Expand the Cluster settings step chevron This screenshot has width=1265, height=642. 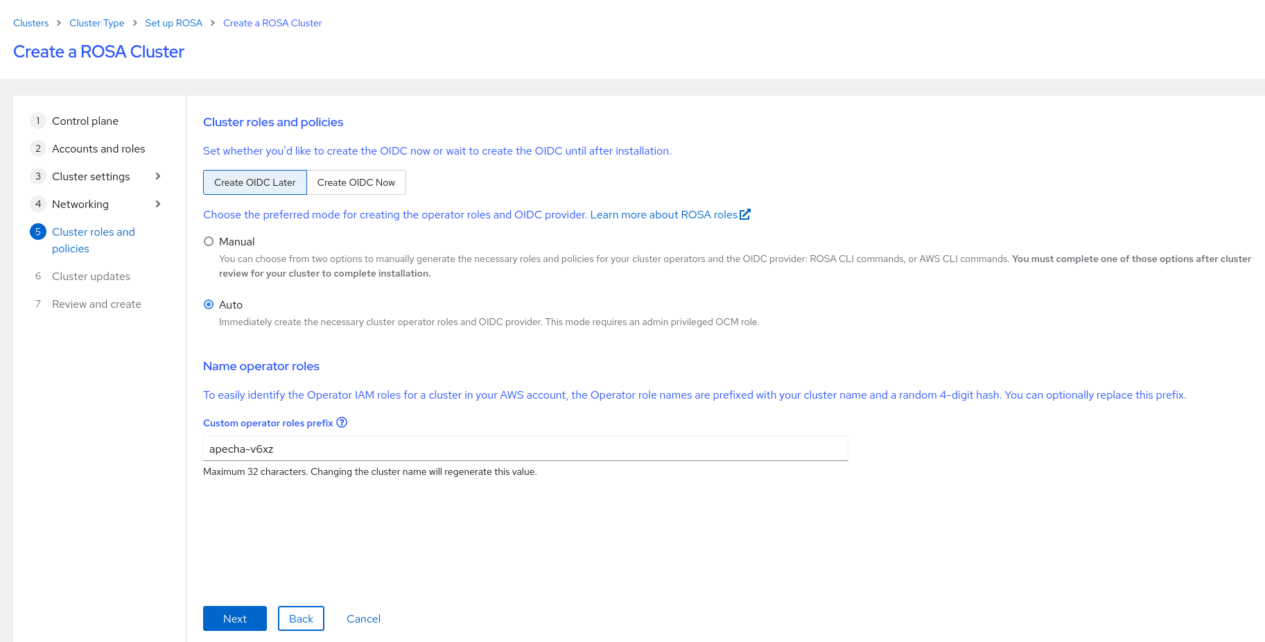(158, 176)
